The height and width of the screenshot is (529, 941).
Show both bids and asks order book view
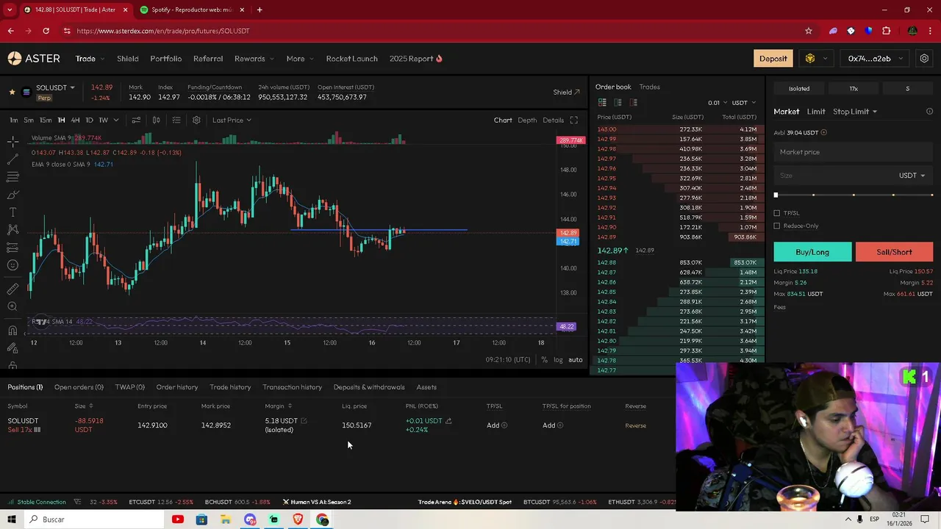(602, 102)
